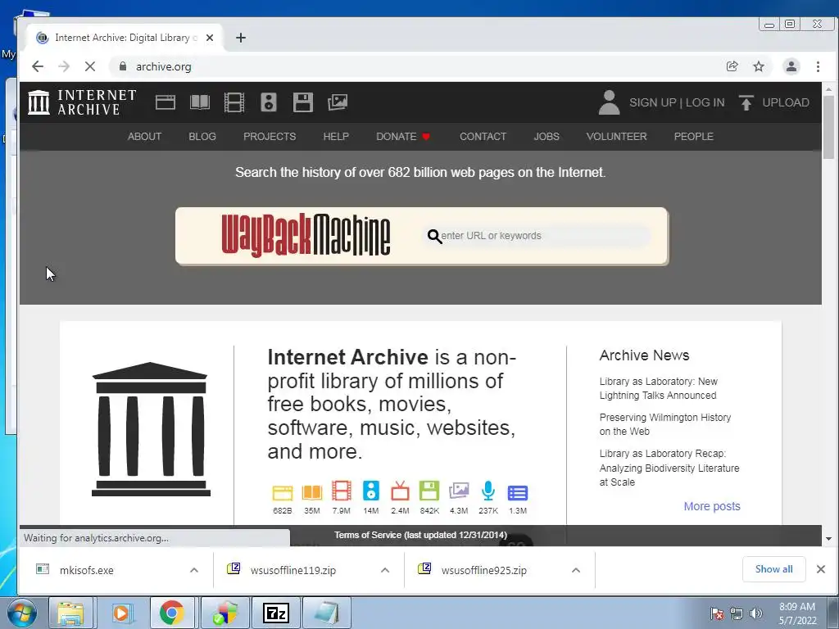Open Chrome profile icon

[x=791, y=66]
